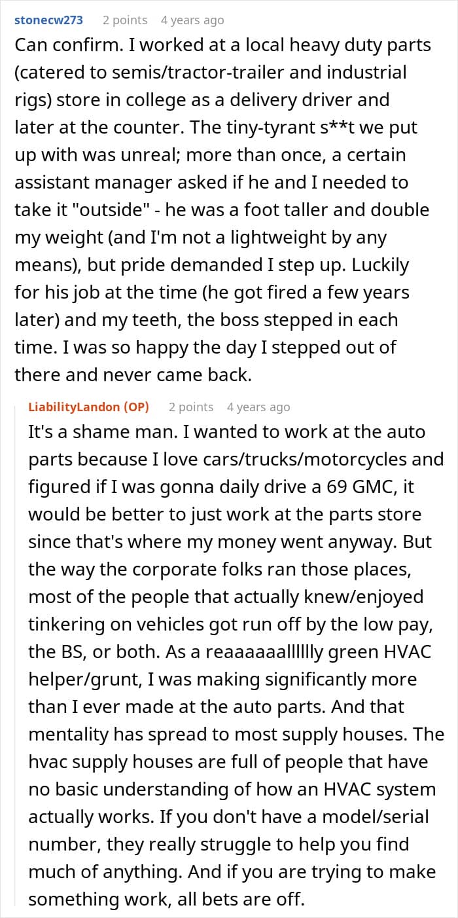Click the text "helper/grunt"
Screen dimensions: 458x918
[76, 679]
